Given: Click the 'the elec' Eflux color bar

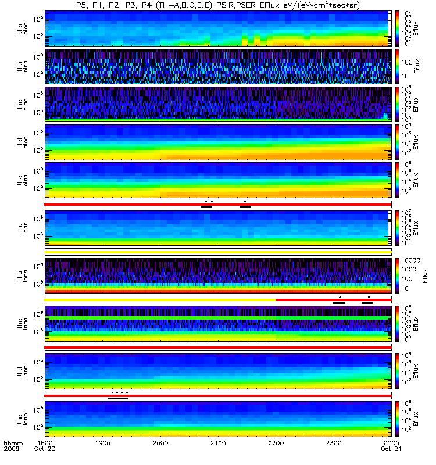Looking at the screenshot, I should pos(397,180).
